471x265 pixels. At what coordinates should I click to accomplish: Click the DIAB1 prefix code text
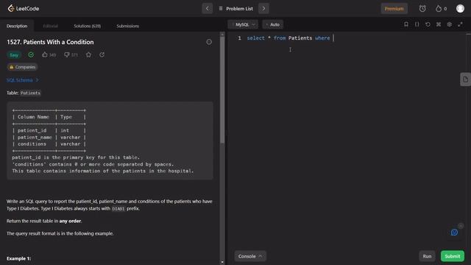118,209
